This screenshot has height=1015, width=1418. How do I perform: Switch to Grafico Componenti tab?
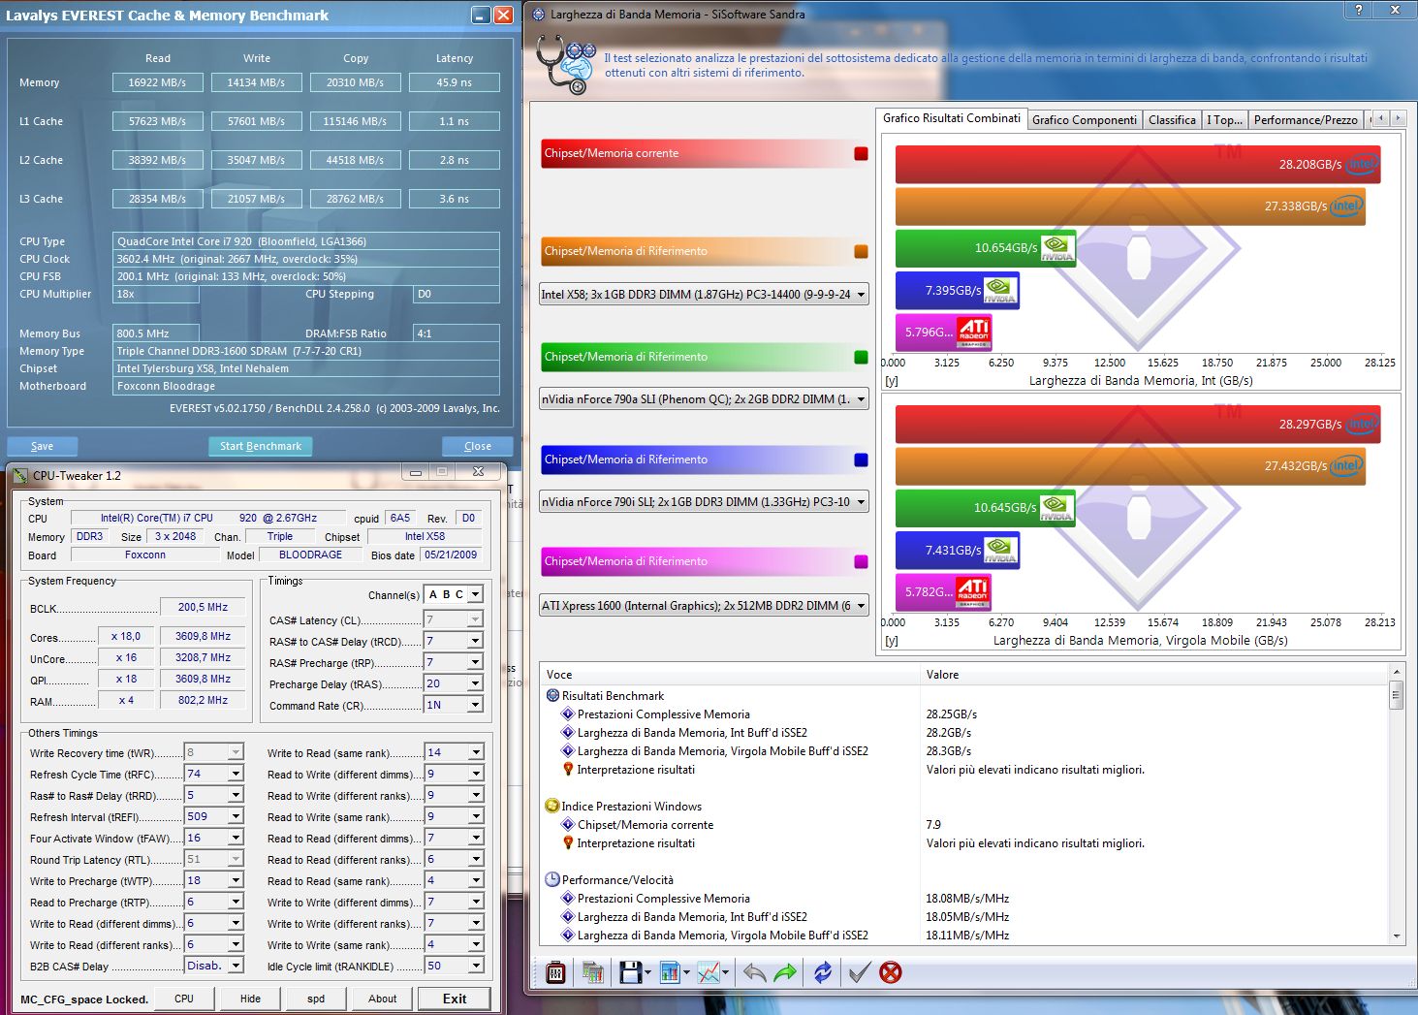pyautogui.click(x=1085, y=120)
